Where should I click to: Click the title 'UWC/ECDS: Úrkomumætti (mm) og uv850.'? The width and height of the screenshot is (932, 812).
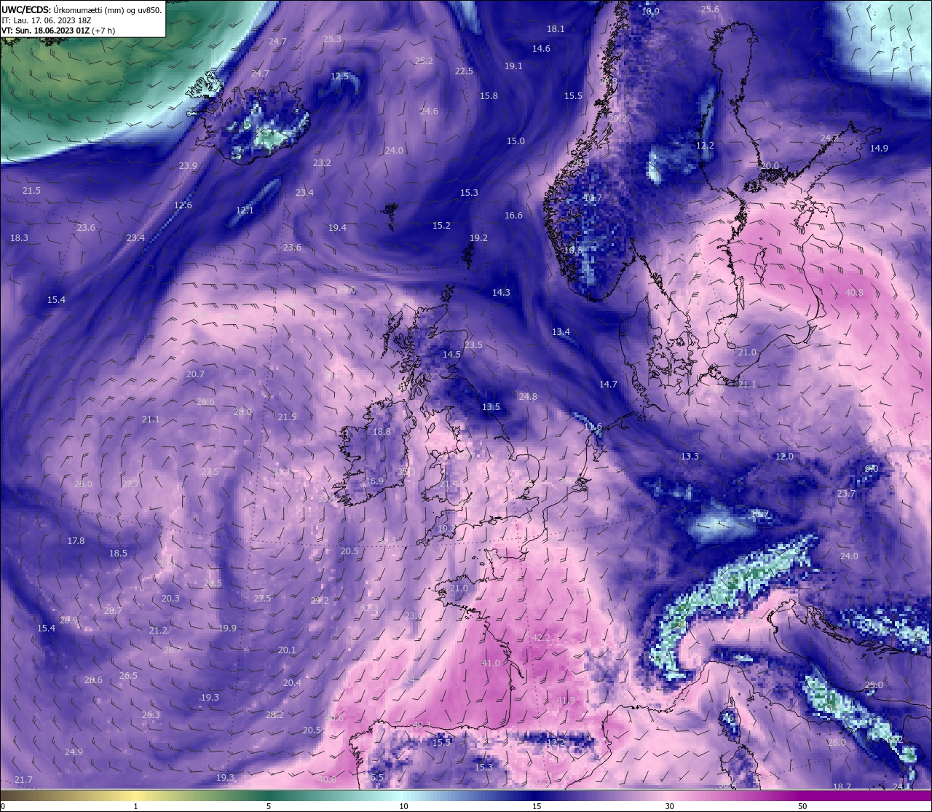(82, 9)
